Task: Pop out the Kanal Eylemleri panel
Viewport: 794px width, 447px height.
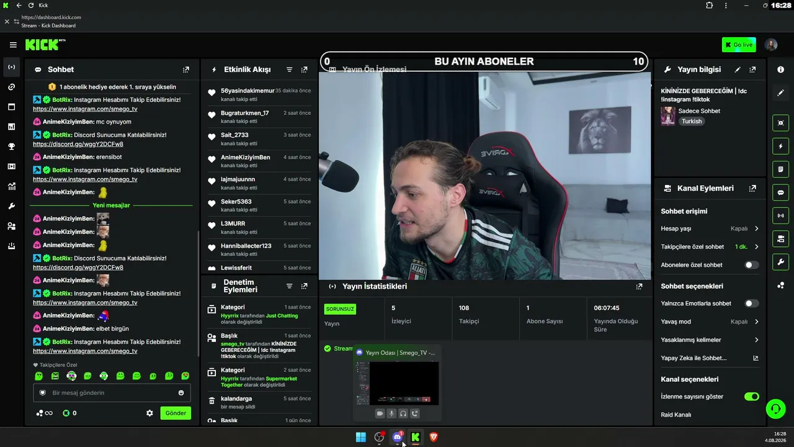Action: [x=752, y=188]
